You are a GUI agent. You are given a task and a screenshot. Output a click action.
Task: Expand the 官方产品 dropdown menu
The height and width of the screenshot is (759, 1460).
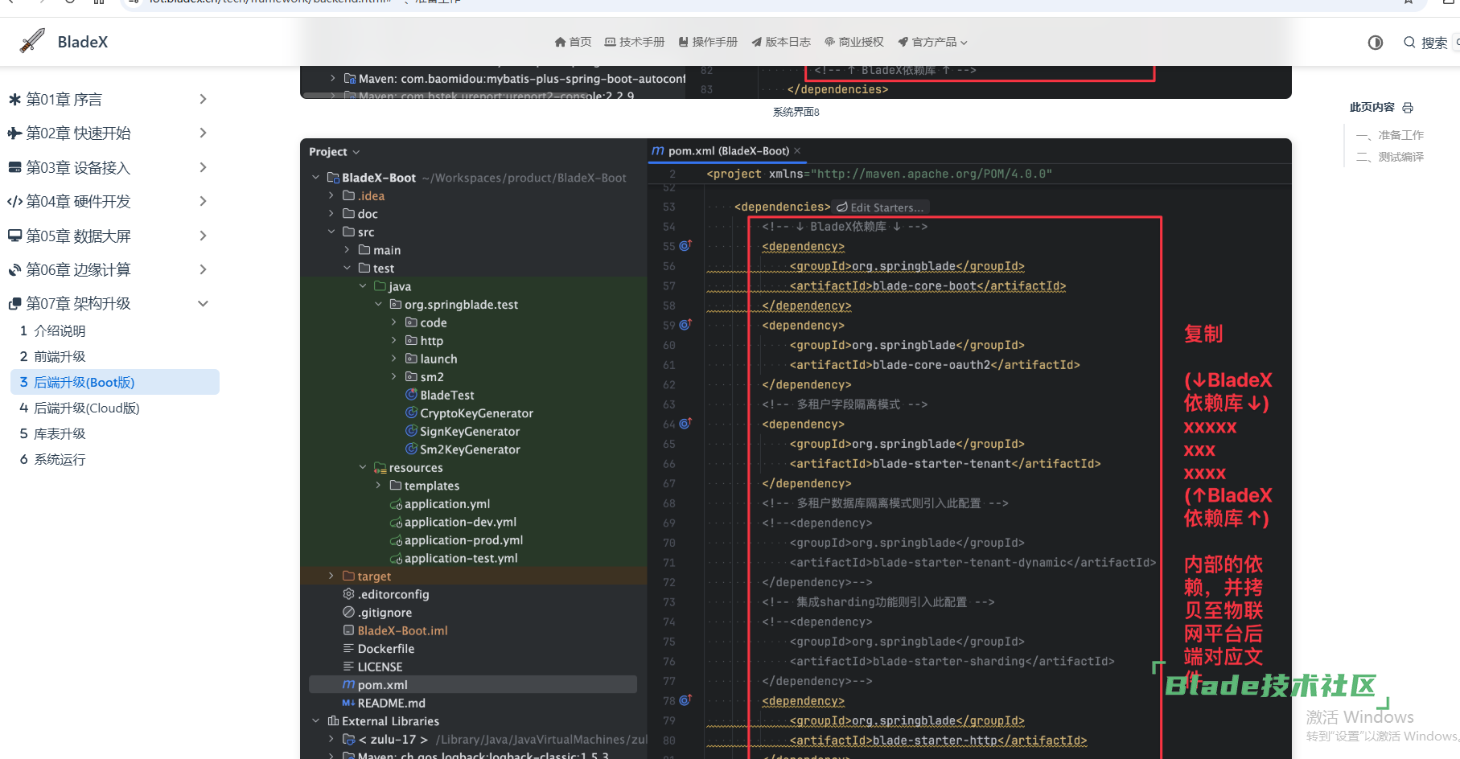[x=933, y=42]
